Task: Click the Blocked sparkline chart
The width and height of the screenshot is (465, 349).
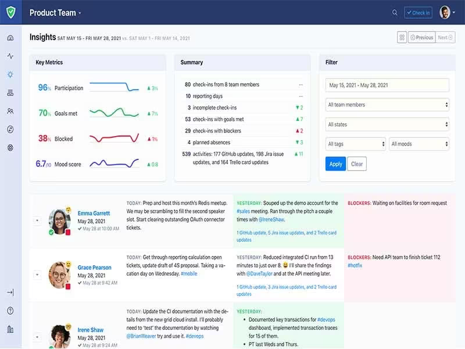Action: point(114,138)
